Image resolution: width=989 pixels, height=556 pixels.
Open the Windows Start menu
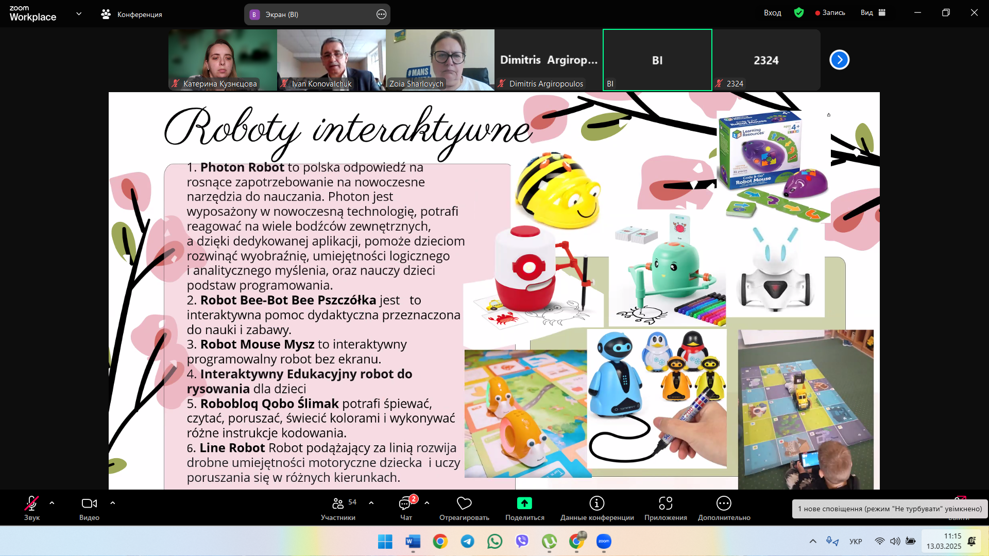point(385,542)
